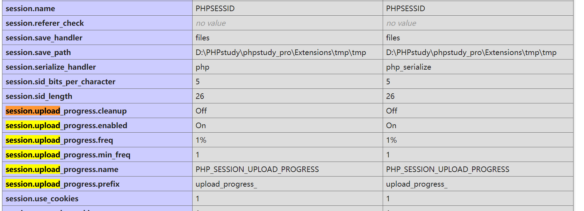Click the orange-highlighted session.upload_progress.cleanup label
Viewport: 584px width, 211px height.
[66, 111]
